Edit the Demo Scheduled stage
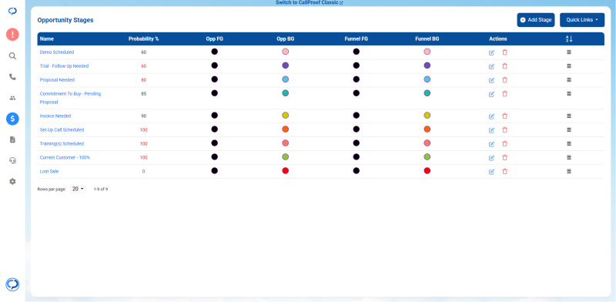This screenshot has height=302, width=616. click(491, 52)
